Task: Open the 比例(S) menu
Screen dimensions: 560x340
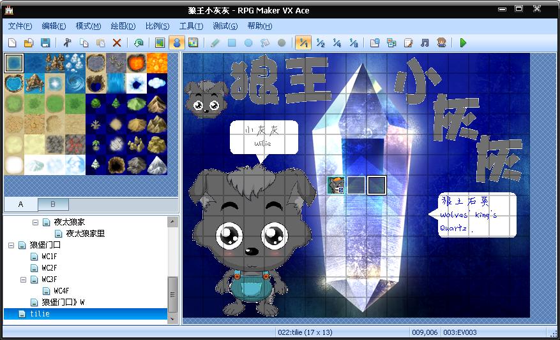Action: pos(157,26)
